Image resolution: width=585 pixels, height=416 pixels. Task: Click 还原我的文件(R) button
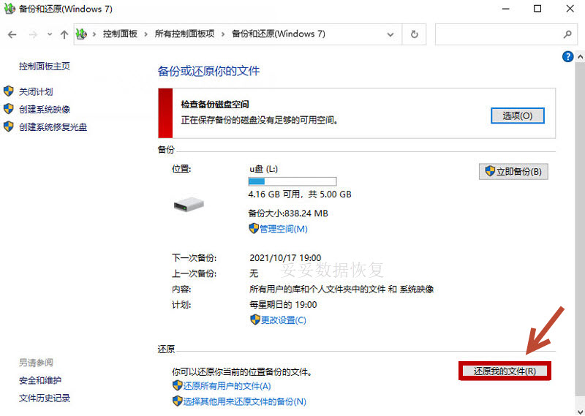(505, 371)
